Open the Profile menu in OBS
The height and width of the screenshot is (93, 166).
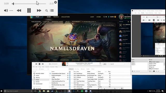pos(143,13)
